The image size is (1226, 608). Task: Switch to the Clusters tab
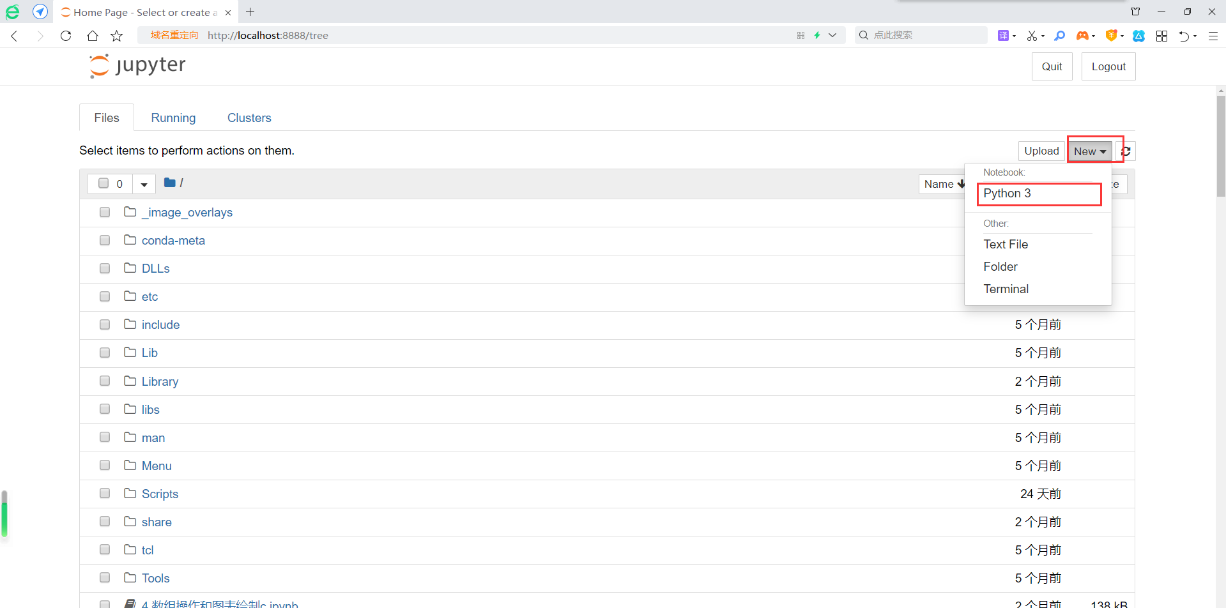(249, 118)
